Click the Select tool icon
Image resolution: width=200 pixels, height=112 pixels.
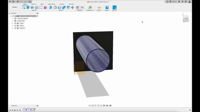click(x=114, y=7)
